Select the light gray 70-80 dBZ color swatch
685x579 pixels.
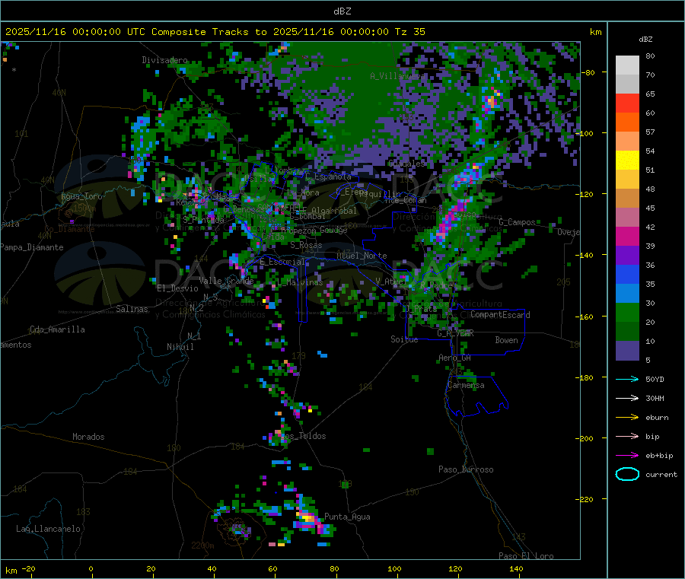click(x=627, y=65)
